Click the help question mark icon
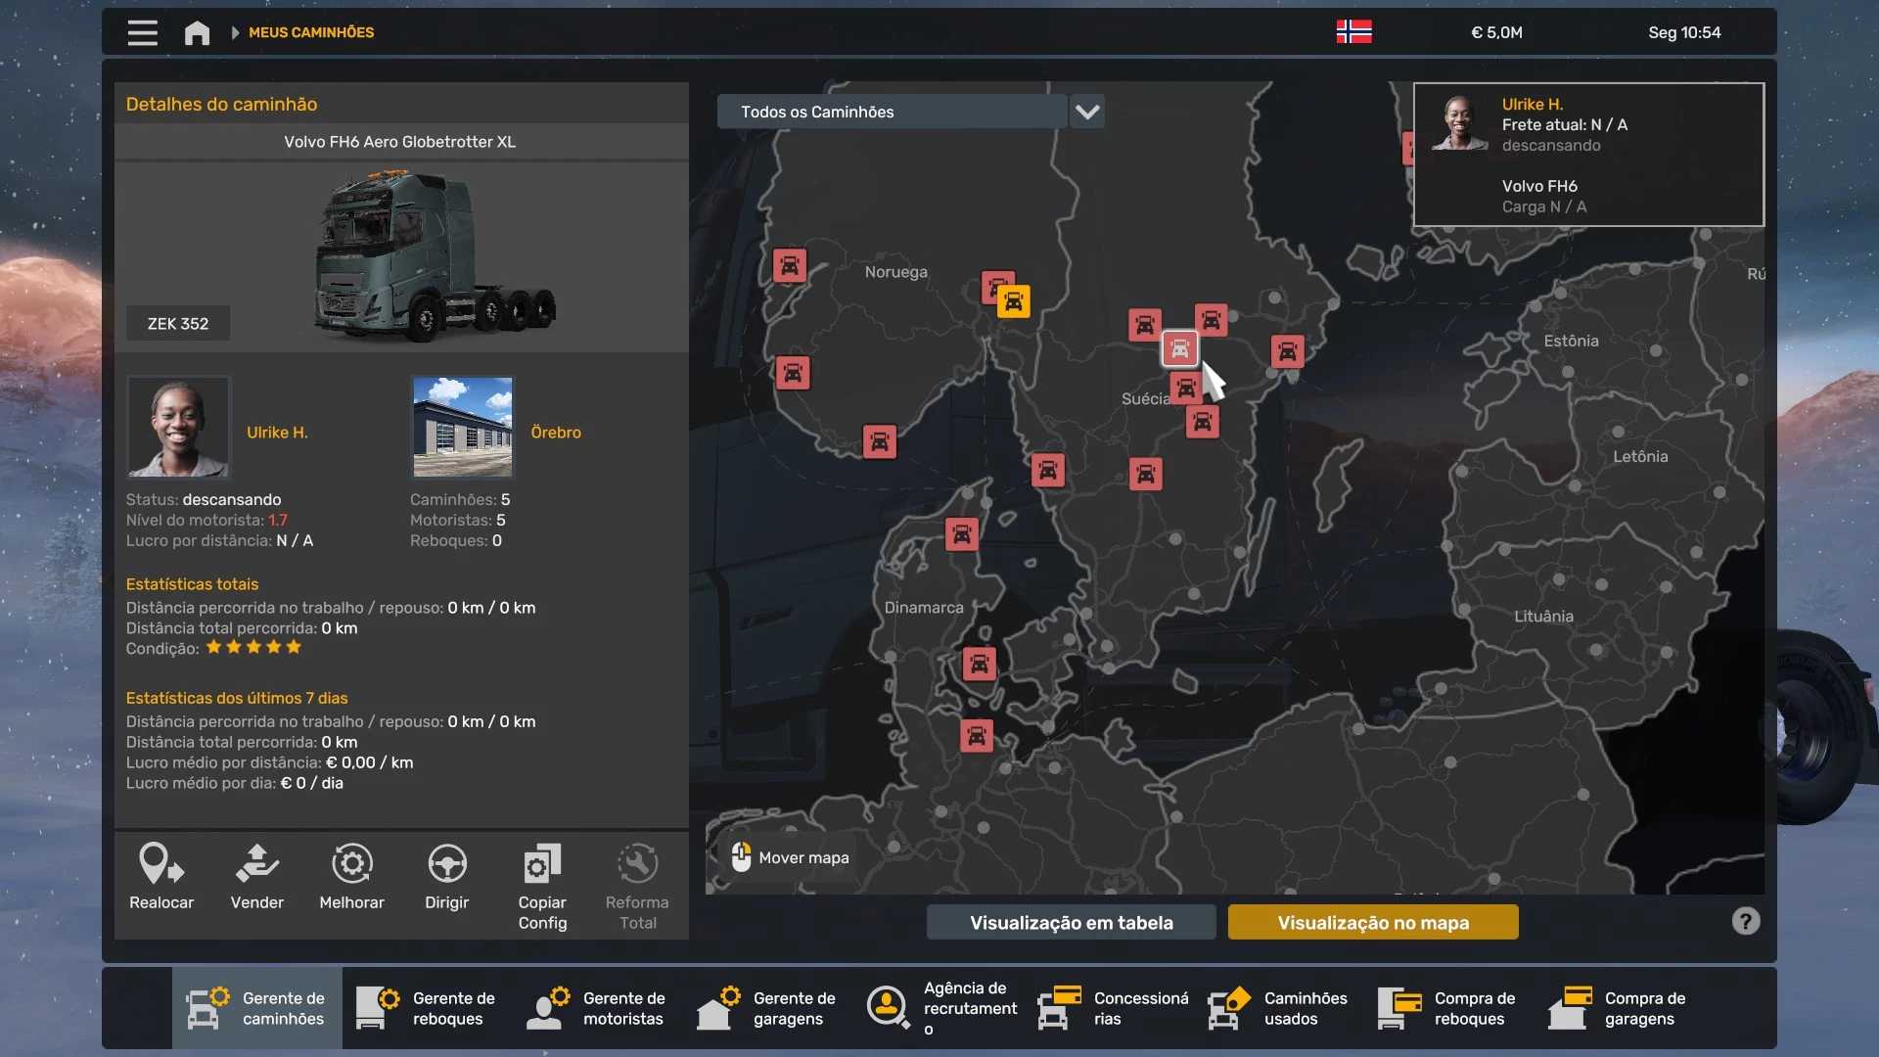This screenshot has width=1879, height=1057. coord(1745,921)
